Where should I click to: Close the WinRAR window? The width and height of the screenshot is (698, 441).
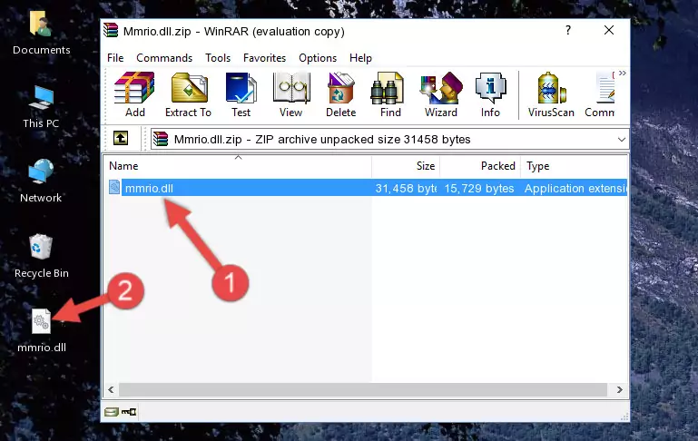pos(609,30)
